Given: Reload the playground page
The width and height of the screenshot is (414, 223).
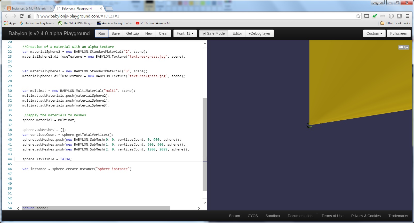Looking at the screenshot, I should [x=22, y=16].
